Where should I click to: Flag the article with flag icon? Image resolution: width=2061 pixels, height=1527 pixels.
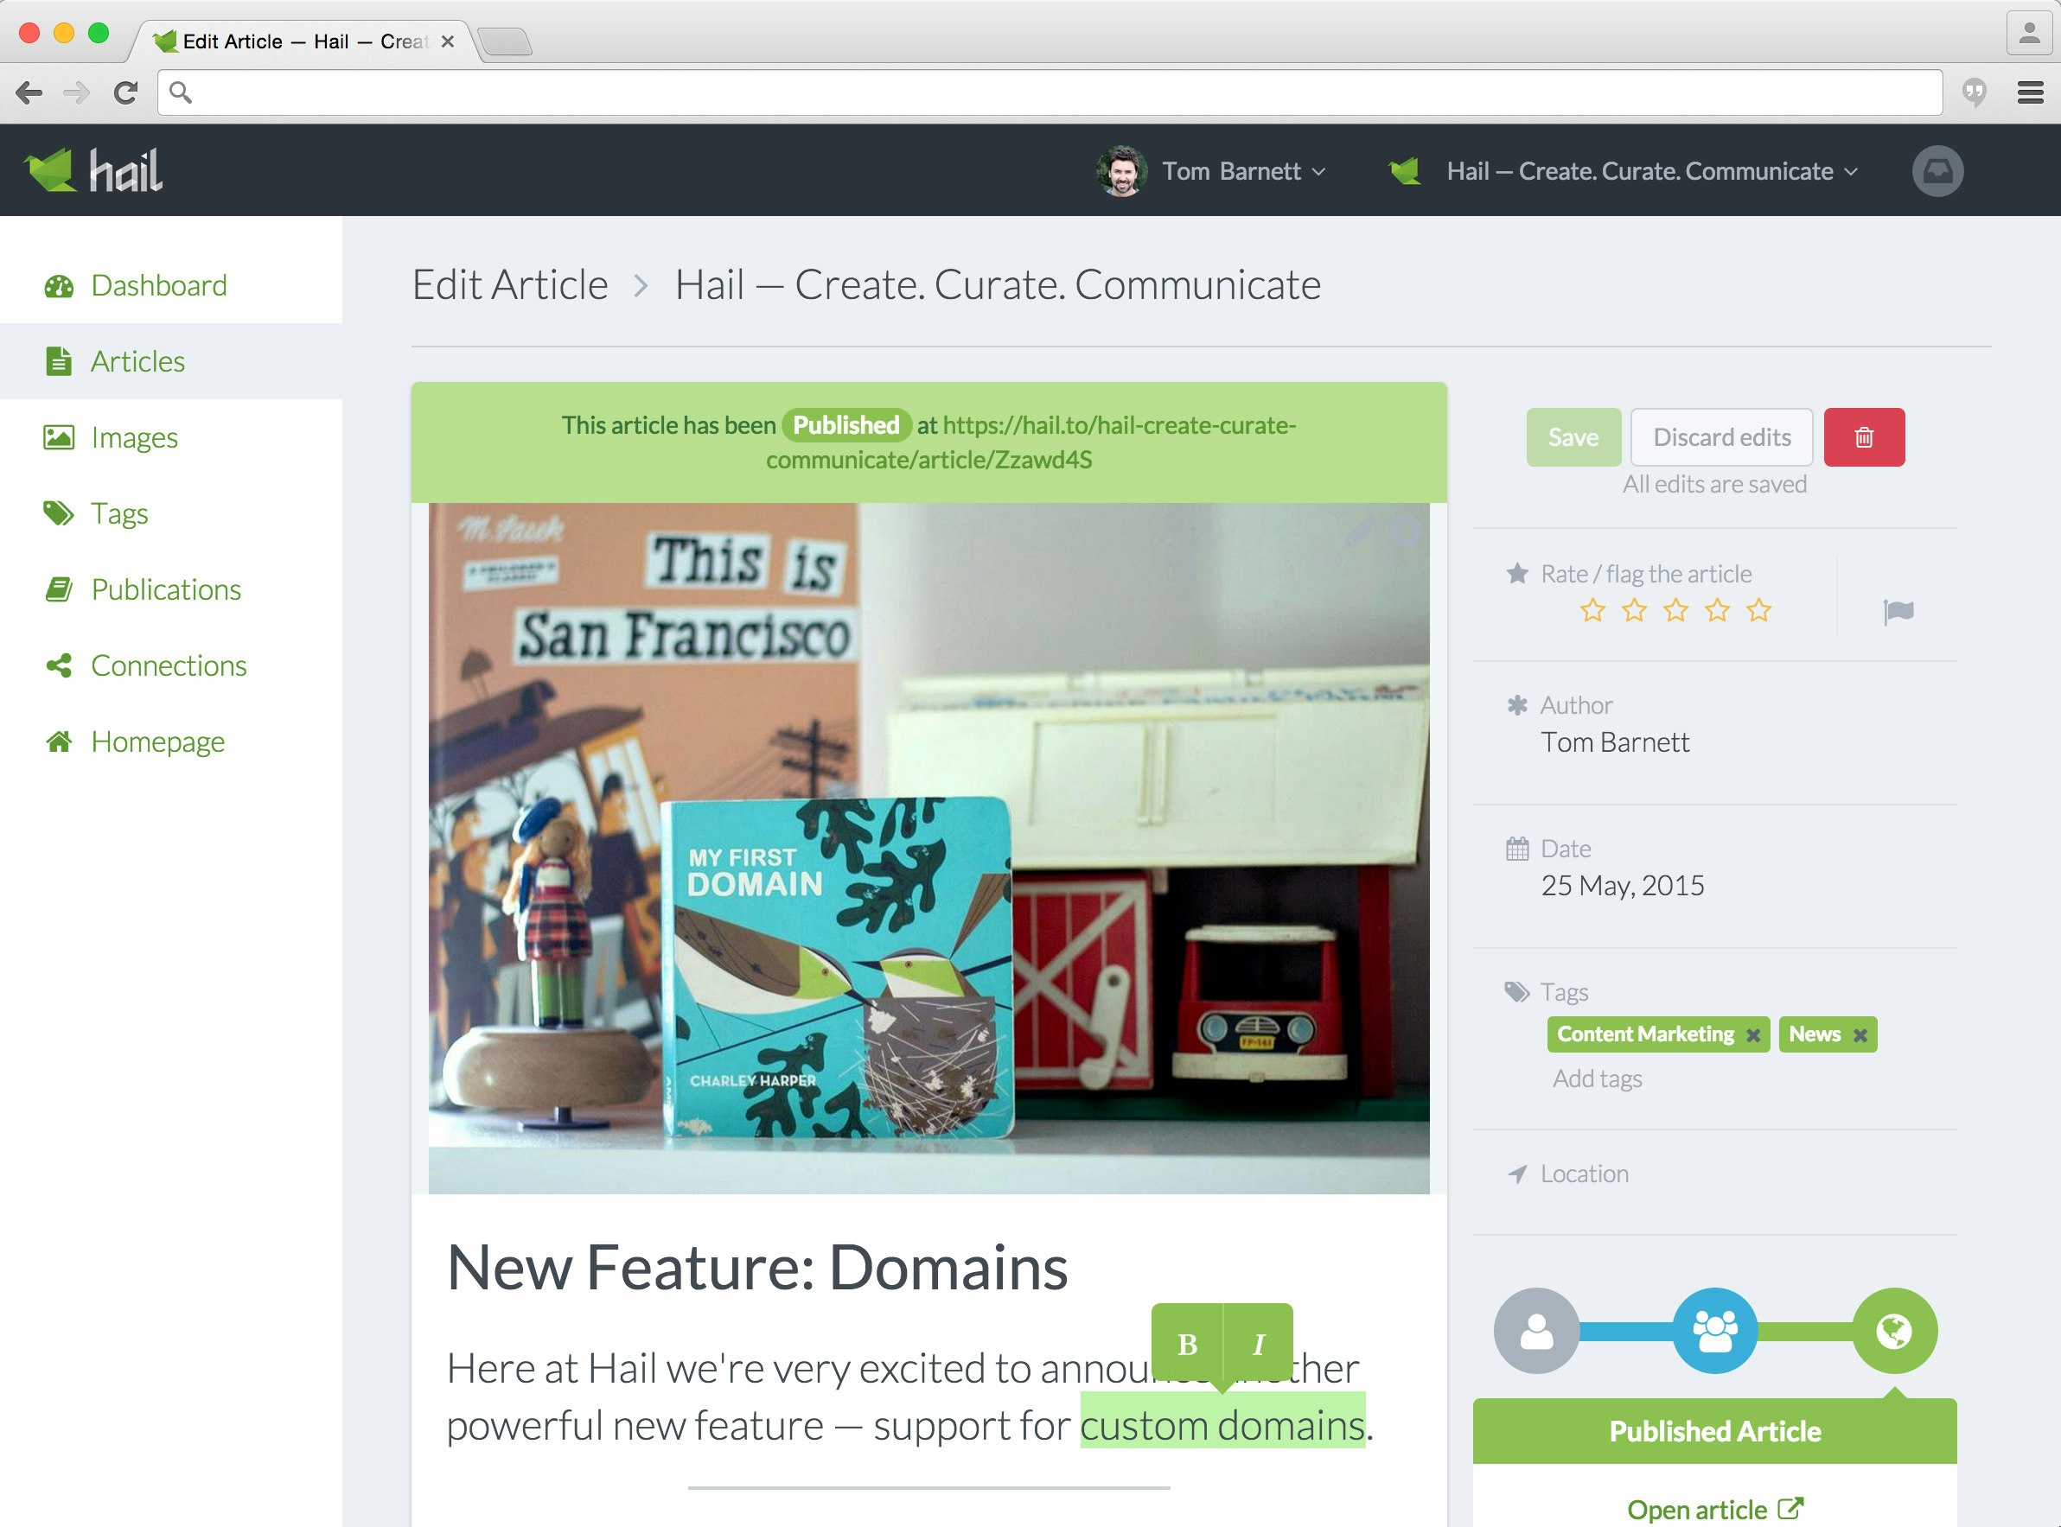tap(1898, 611)
